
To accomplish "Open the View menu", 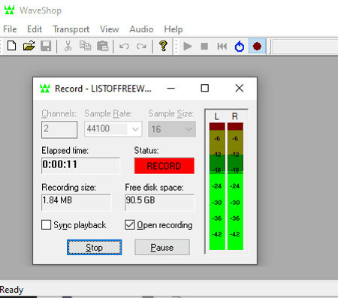I will pos(110,29).
